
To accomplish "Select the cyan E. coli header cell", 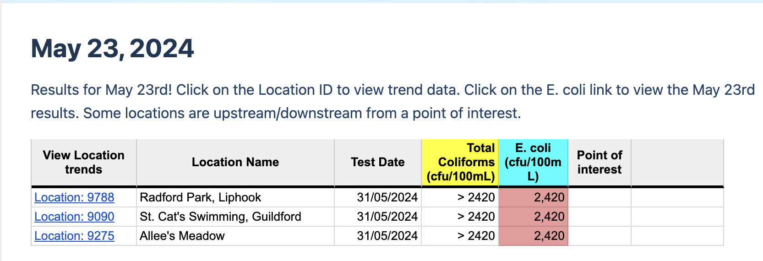I will [533, 163].
